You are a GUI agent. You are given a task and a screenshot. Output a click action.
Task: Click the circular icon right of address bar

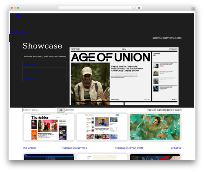click(139, 8)
